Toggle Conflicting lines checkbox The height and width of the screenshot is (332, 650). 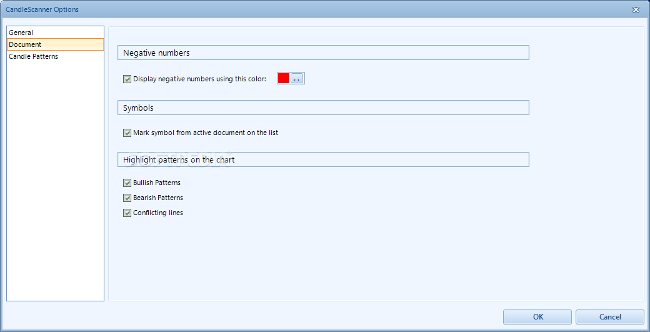point(127,213)
